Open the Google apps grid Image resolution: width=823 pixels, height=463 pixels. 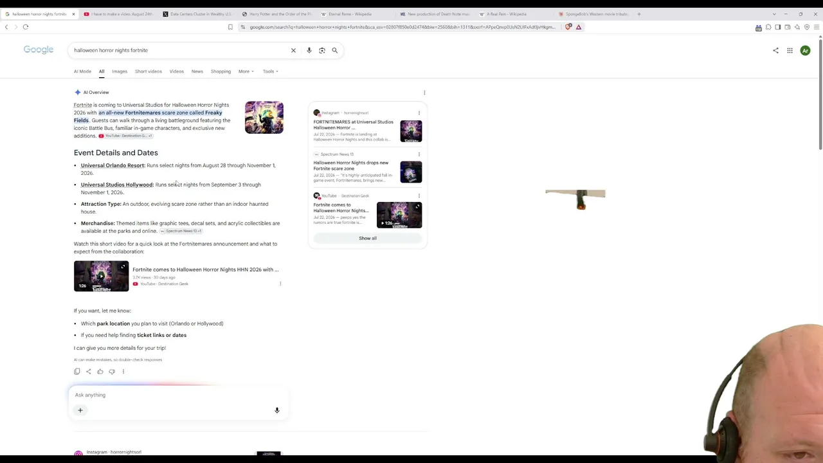(790, 50)
